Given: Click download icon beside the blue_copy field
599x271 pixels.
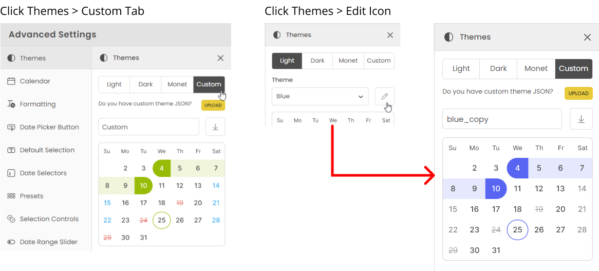Looking at the screenshot, I should (581, 119).
